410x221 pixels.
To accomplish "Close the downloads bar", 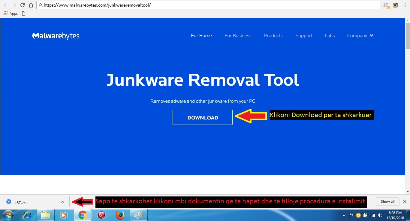I will click(x=405, y=202).
